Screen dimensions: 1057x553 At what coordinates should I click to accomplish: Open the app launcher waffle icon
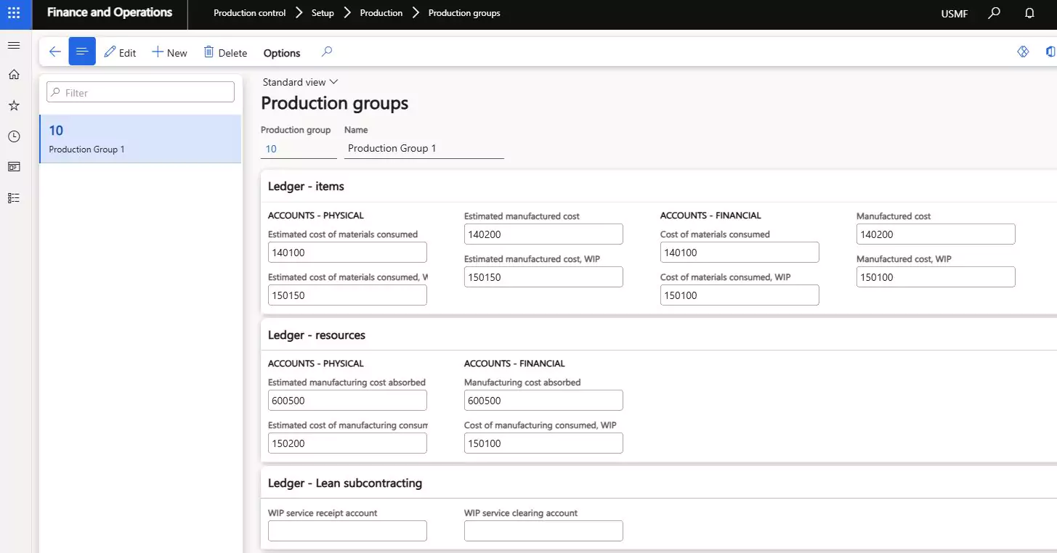14,13
